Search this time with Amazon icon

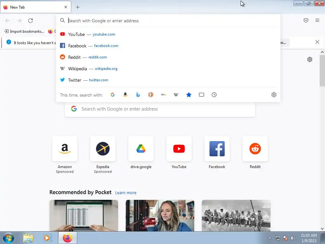[125, 95]
